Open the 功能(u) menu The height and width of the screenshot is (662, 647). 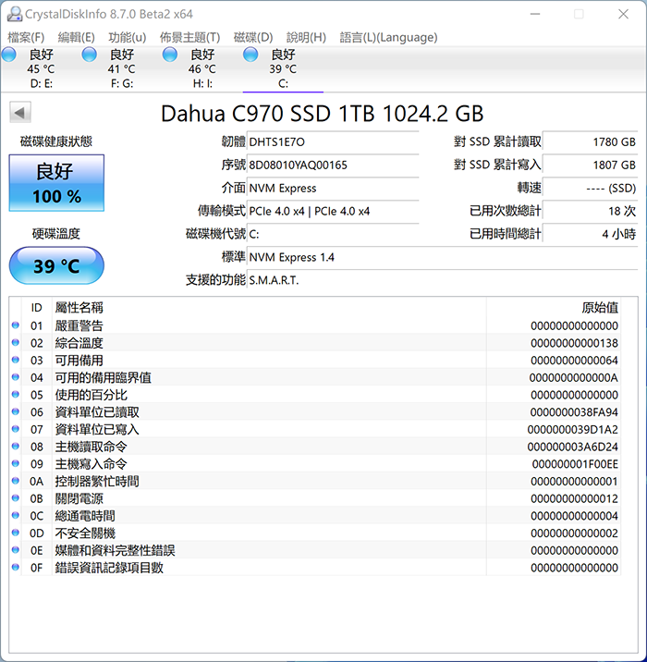(127, 38)
